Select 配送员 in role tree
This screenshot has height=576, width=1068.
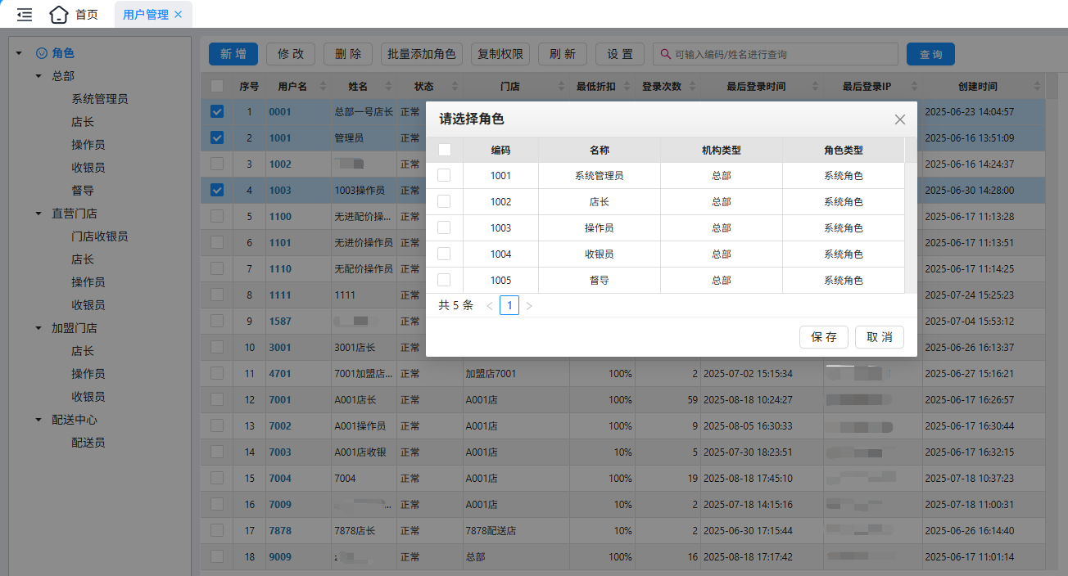(x=88, y=443)
